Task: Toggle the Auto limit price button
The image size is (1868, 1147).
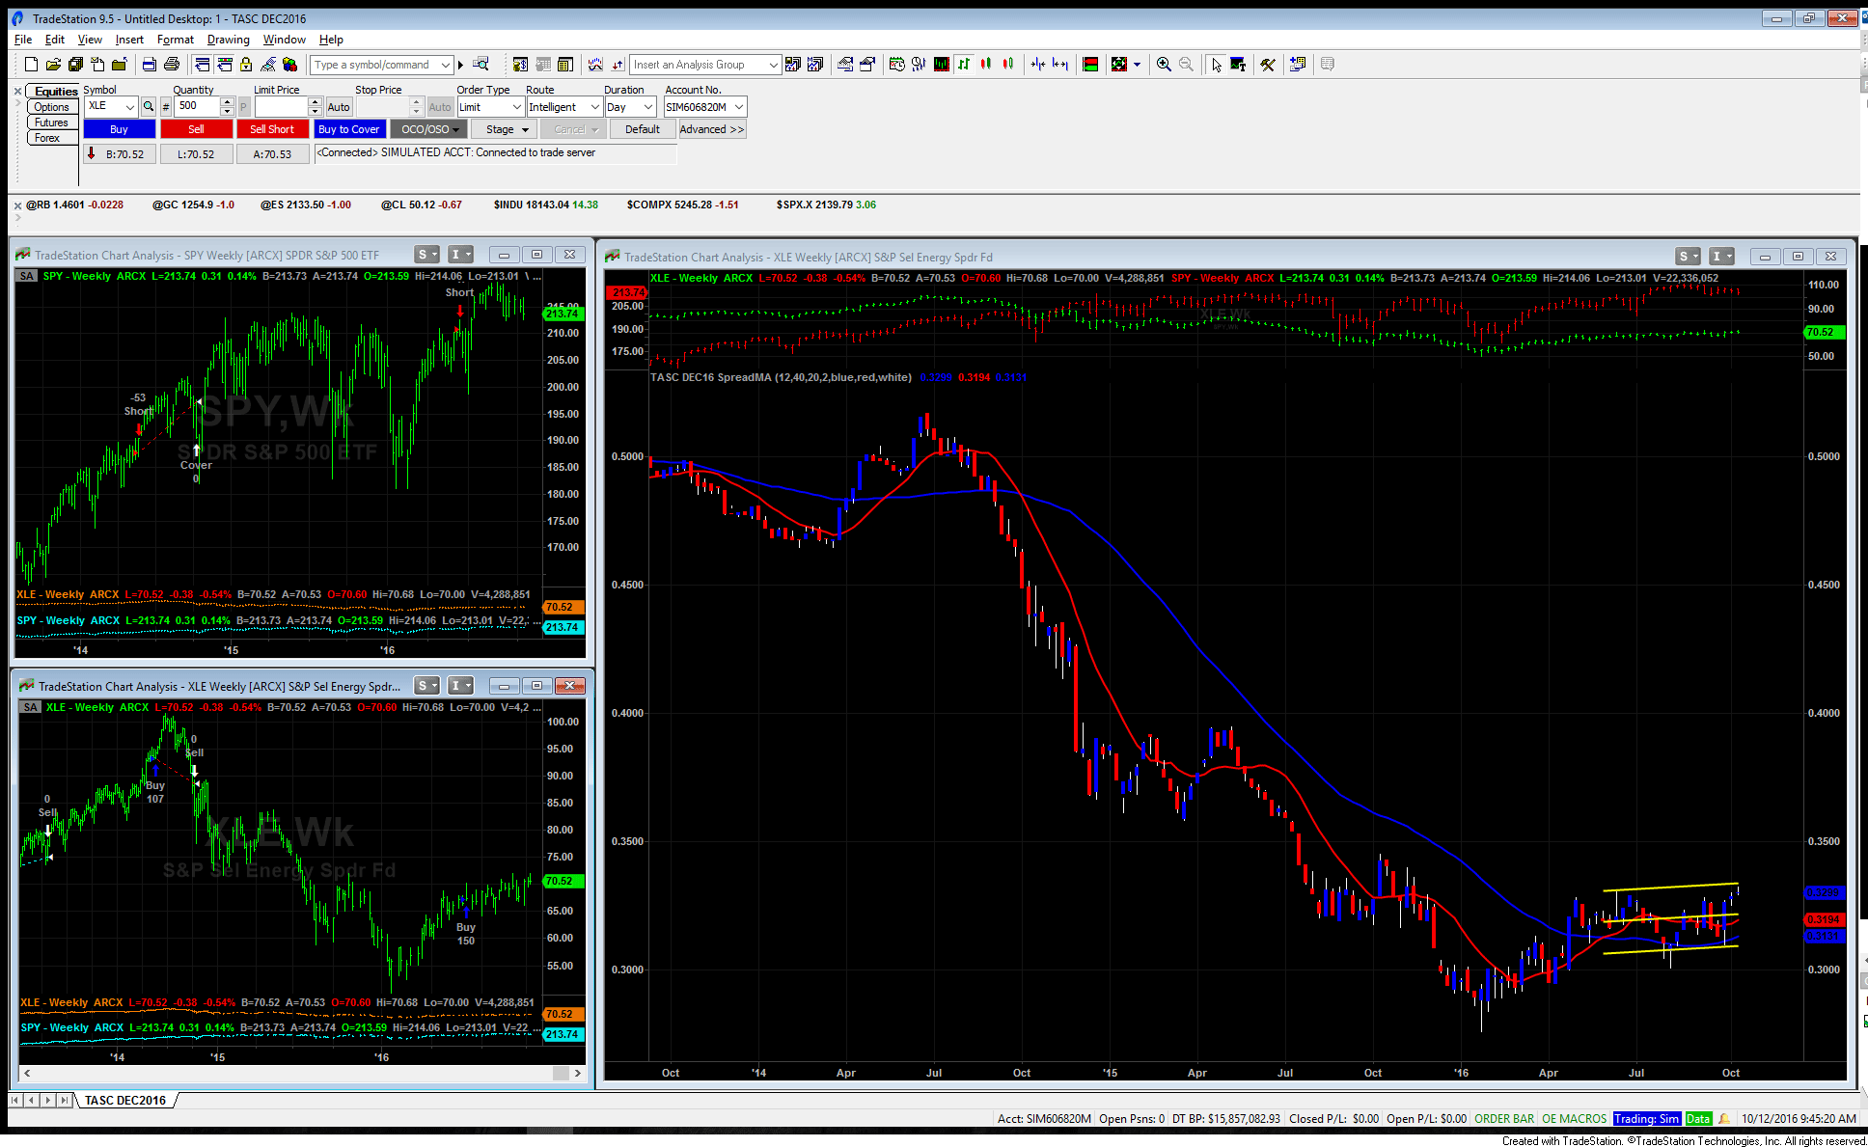Action: click(x=339, y=107)
